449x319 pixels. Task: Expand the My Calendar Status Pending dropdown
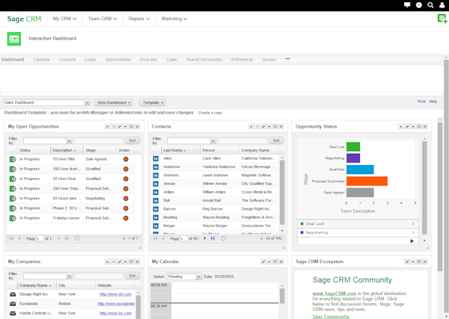click(198, 277)
